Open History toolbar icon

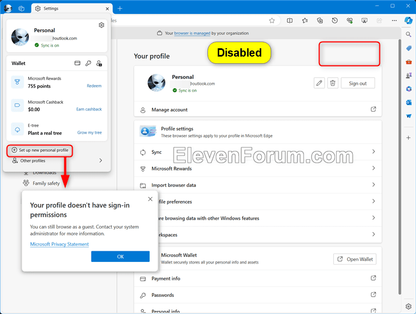pos(335,21)
